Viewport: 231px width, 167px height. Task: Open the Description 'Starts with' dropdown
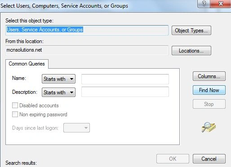(58, 92)
